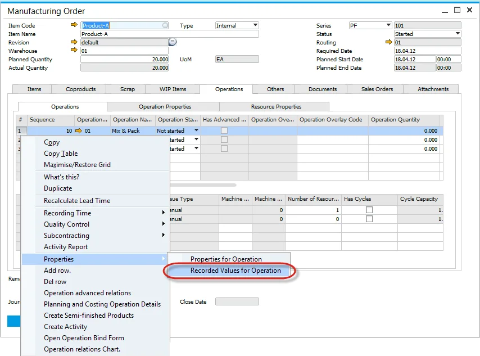Expand the Properties submenu arrow

pos(165,260)
